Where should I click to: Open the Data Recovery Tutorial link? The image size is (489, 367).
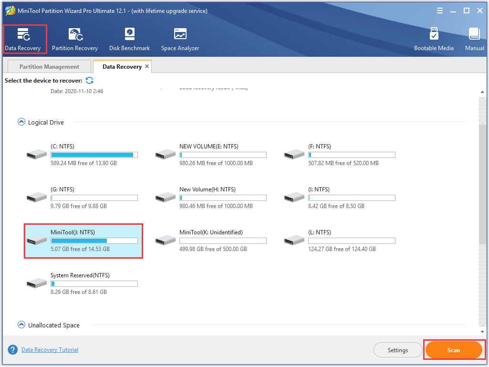point(50,350)
